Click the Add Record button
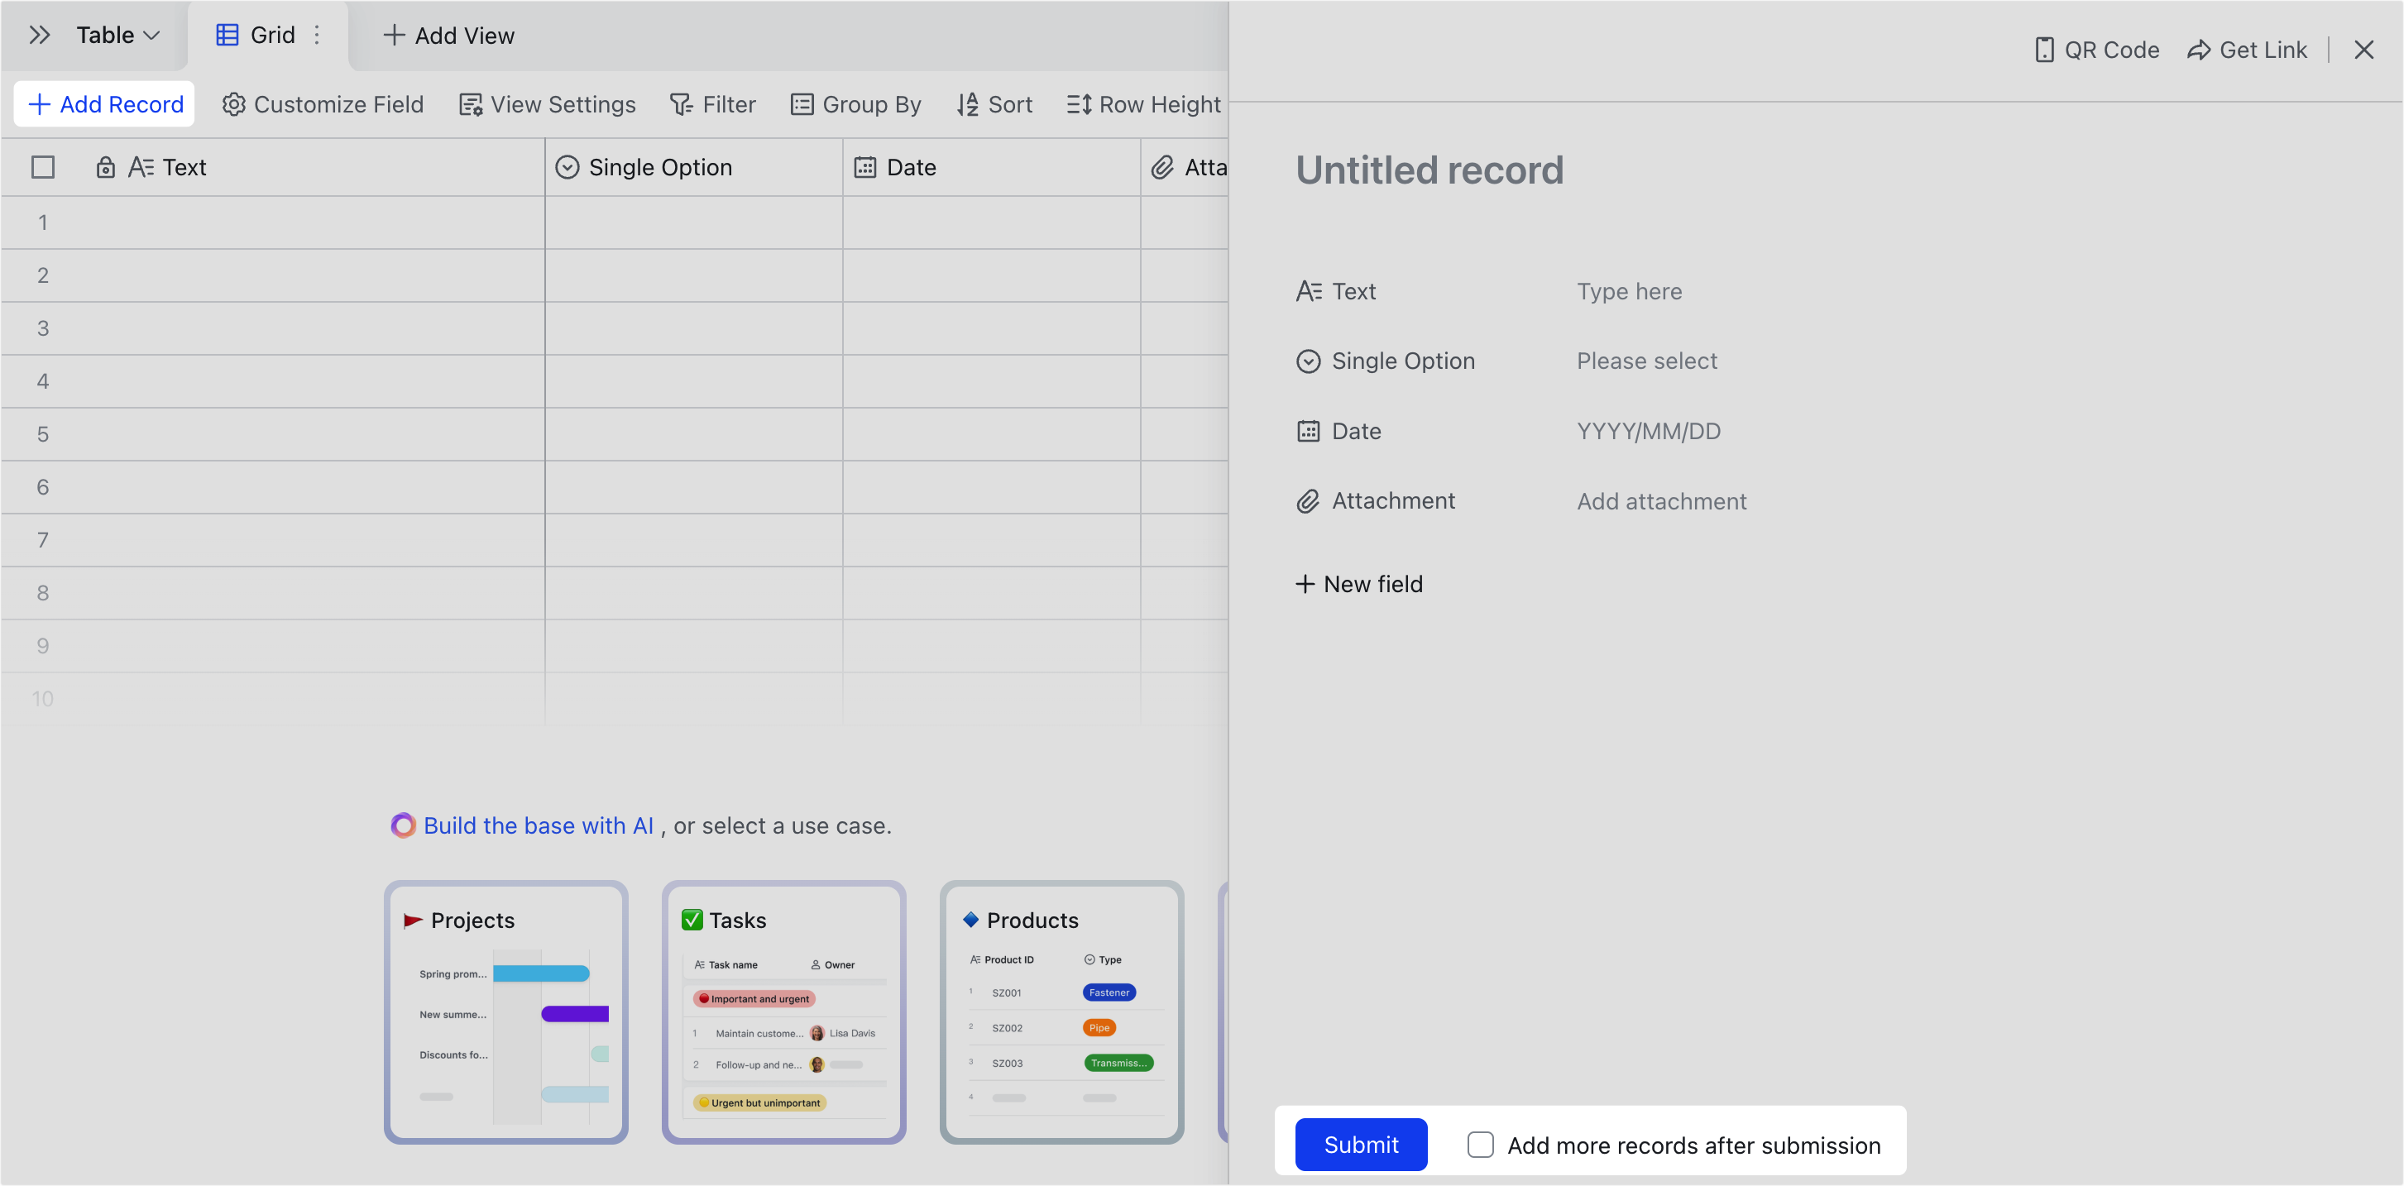This screenshot has height=1186, width=2404. [104, 103]
